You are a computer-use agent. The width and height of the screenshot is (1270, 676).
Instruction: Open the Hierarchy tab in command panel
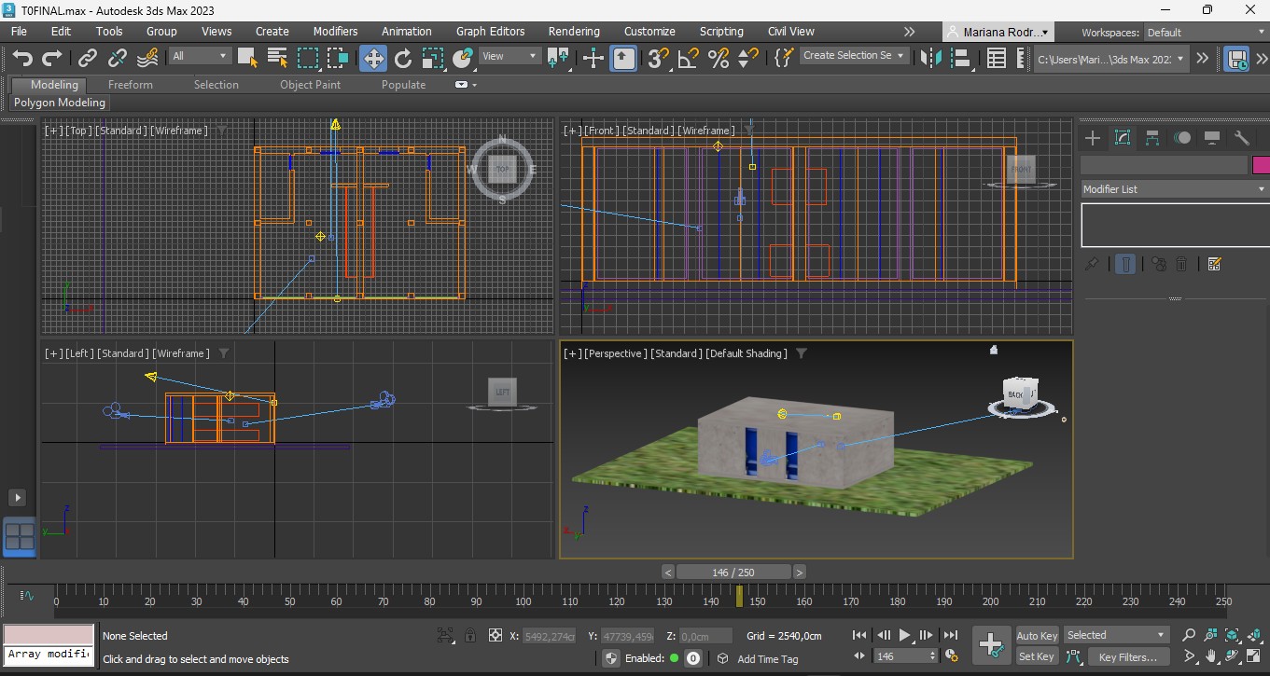tap(1152, 138)
